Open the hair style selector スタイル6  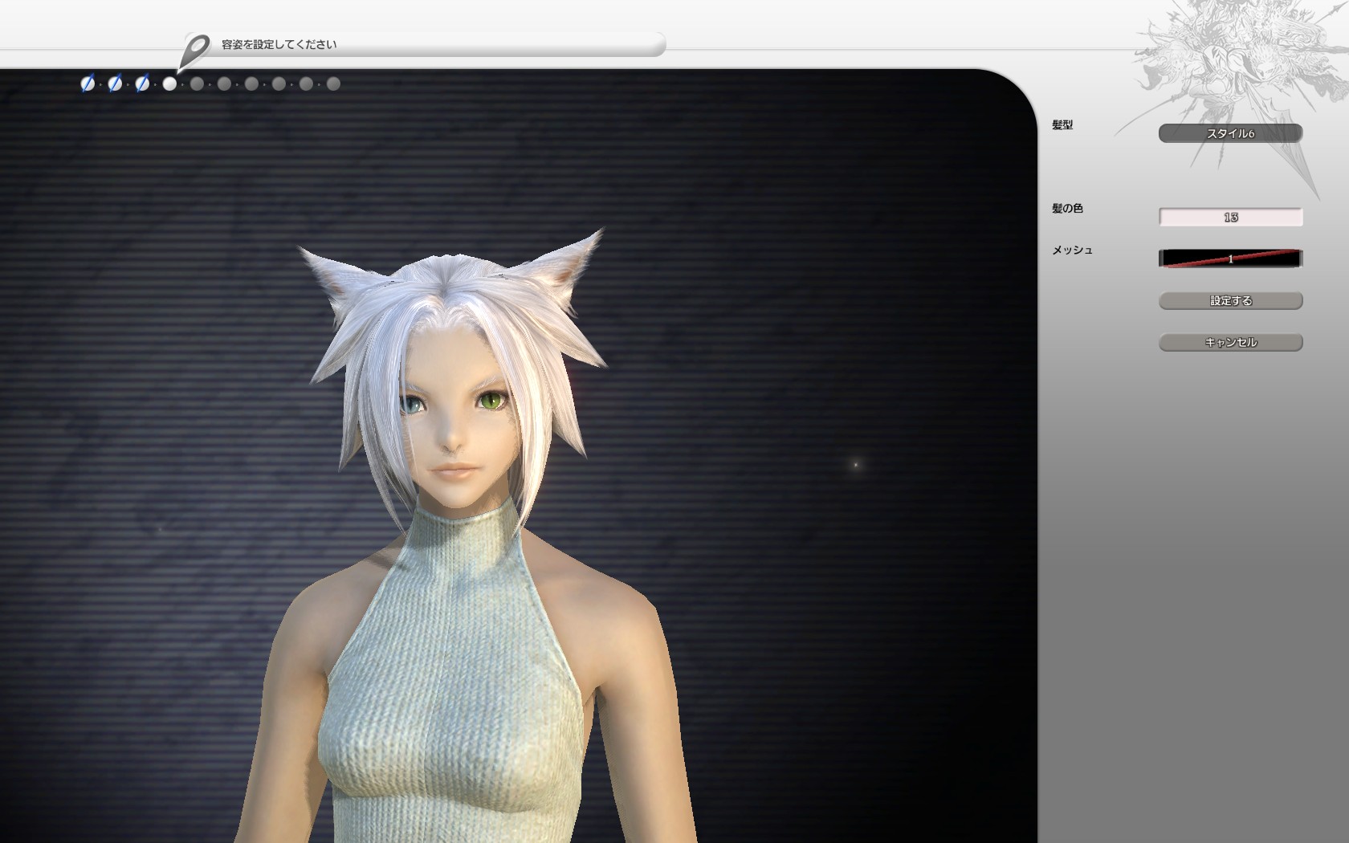(x=1230, y=133)
